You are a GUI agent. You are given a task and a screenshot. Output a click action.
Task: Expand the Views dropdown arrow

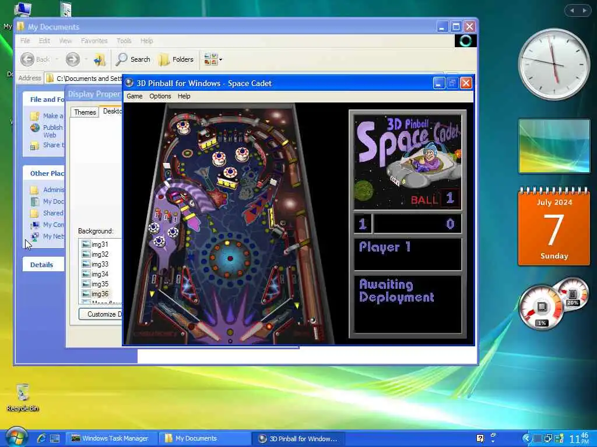[220, 60]
